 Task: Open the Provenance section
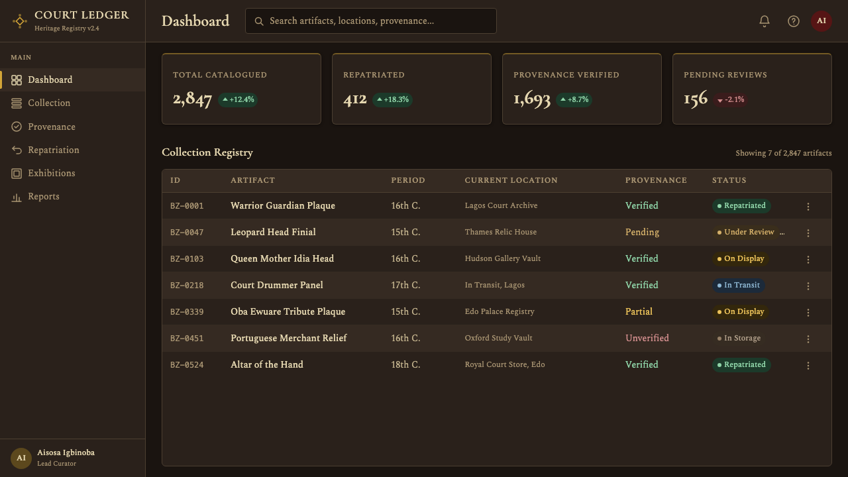(x=72, y=127)
